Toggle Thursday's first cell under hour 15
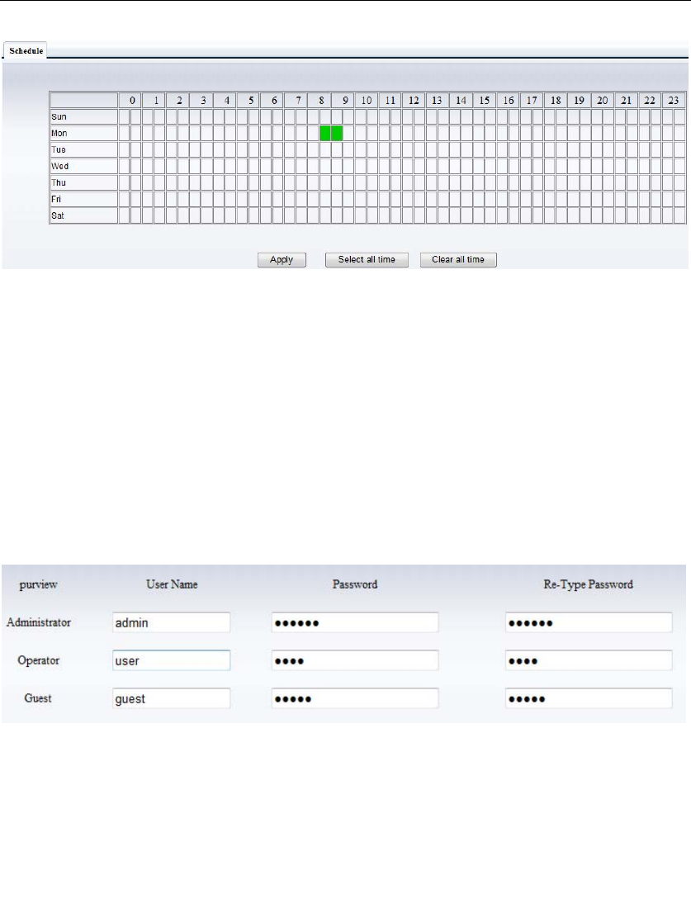Screen dimensions: 691x922 (x=479, y=183)
